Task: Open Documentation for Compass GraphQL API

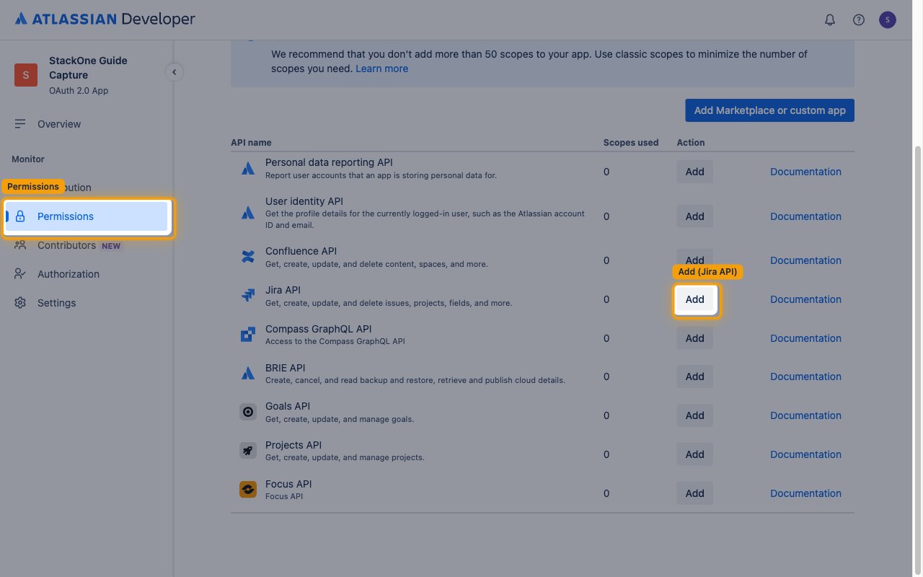Action: [x=805, y=338]
